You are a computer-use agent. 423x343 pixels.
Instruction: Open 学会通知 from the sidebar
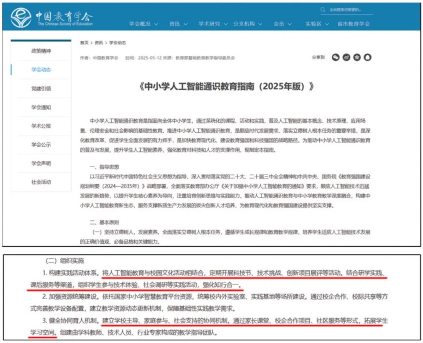[41, 107]
